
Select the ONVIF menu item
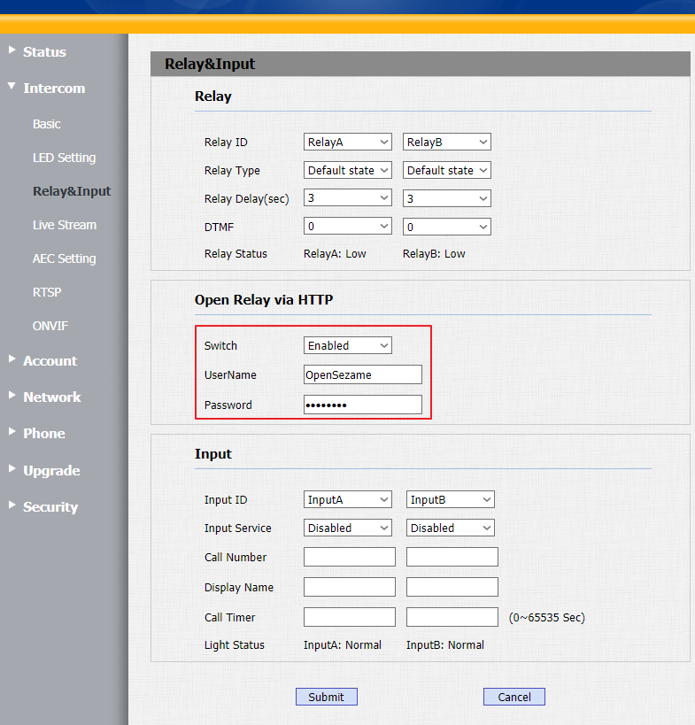tap(50, 326)
